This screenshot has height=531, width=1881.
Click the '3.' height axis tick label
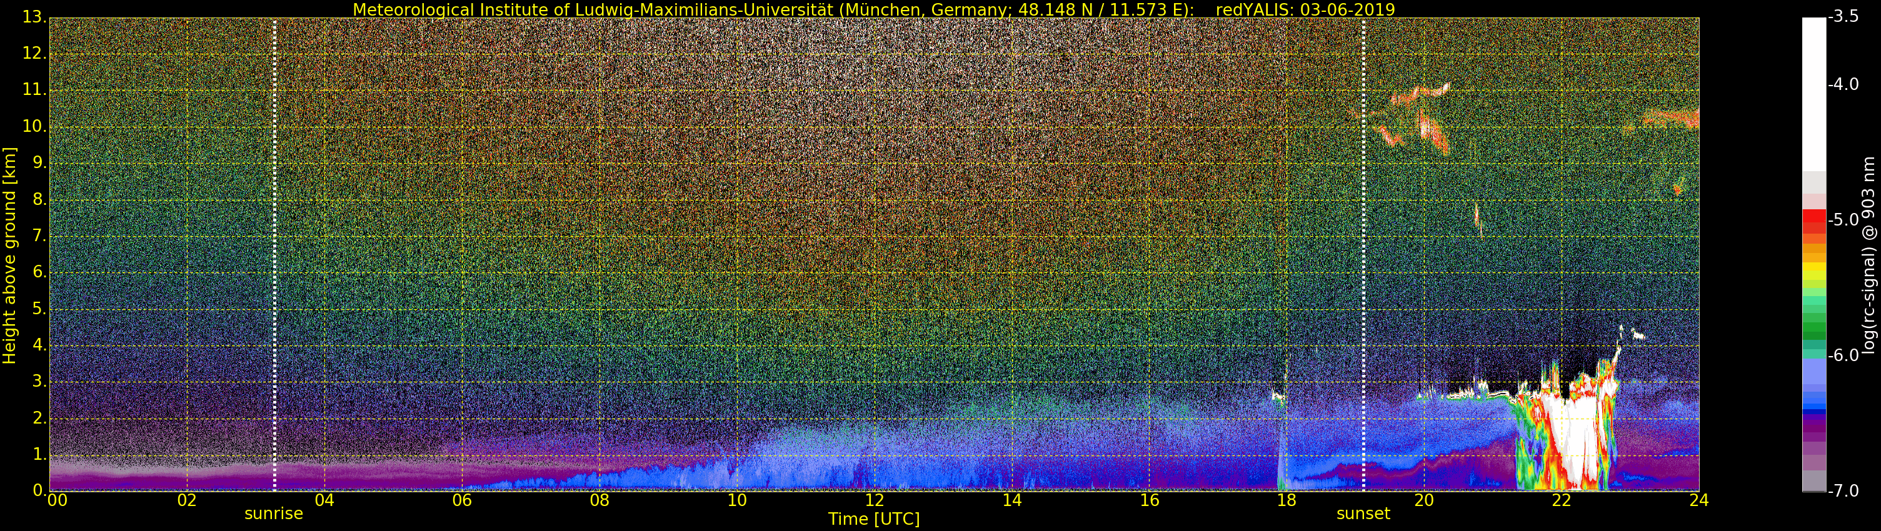[x=39, y=382]
